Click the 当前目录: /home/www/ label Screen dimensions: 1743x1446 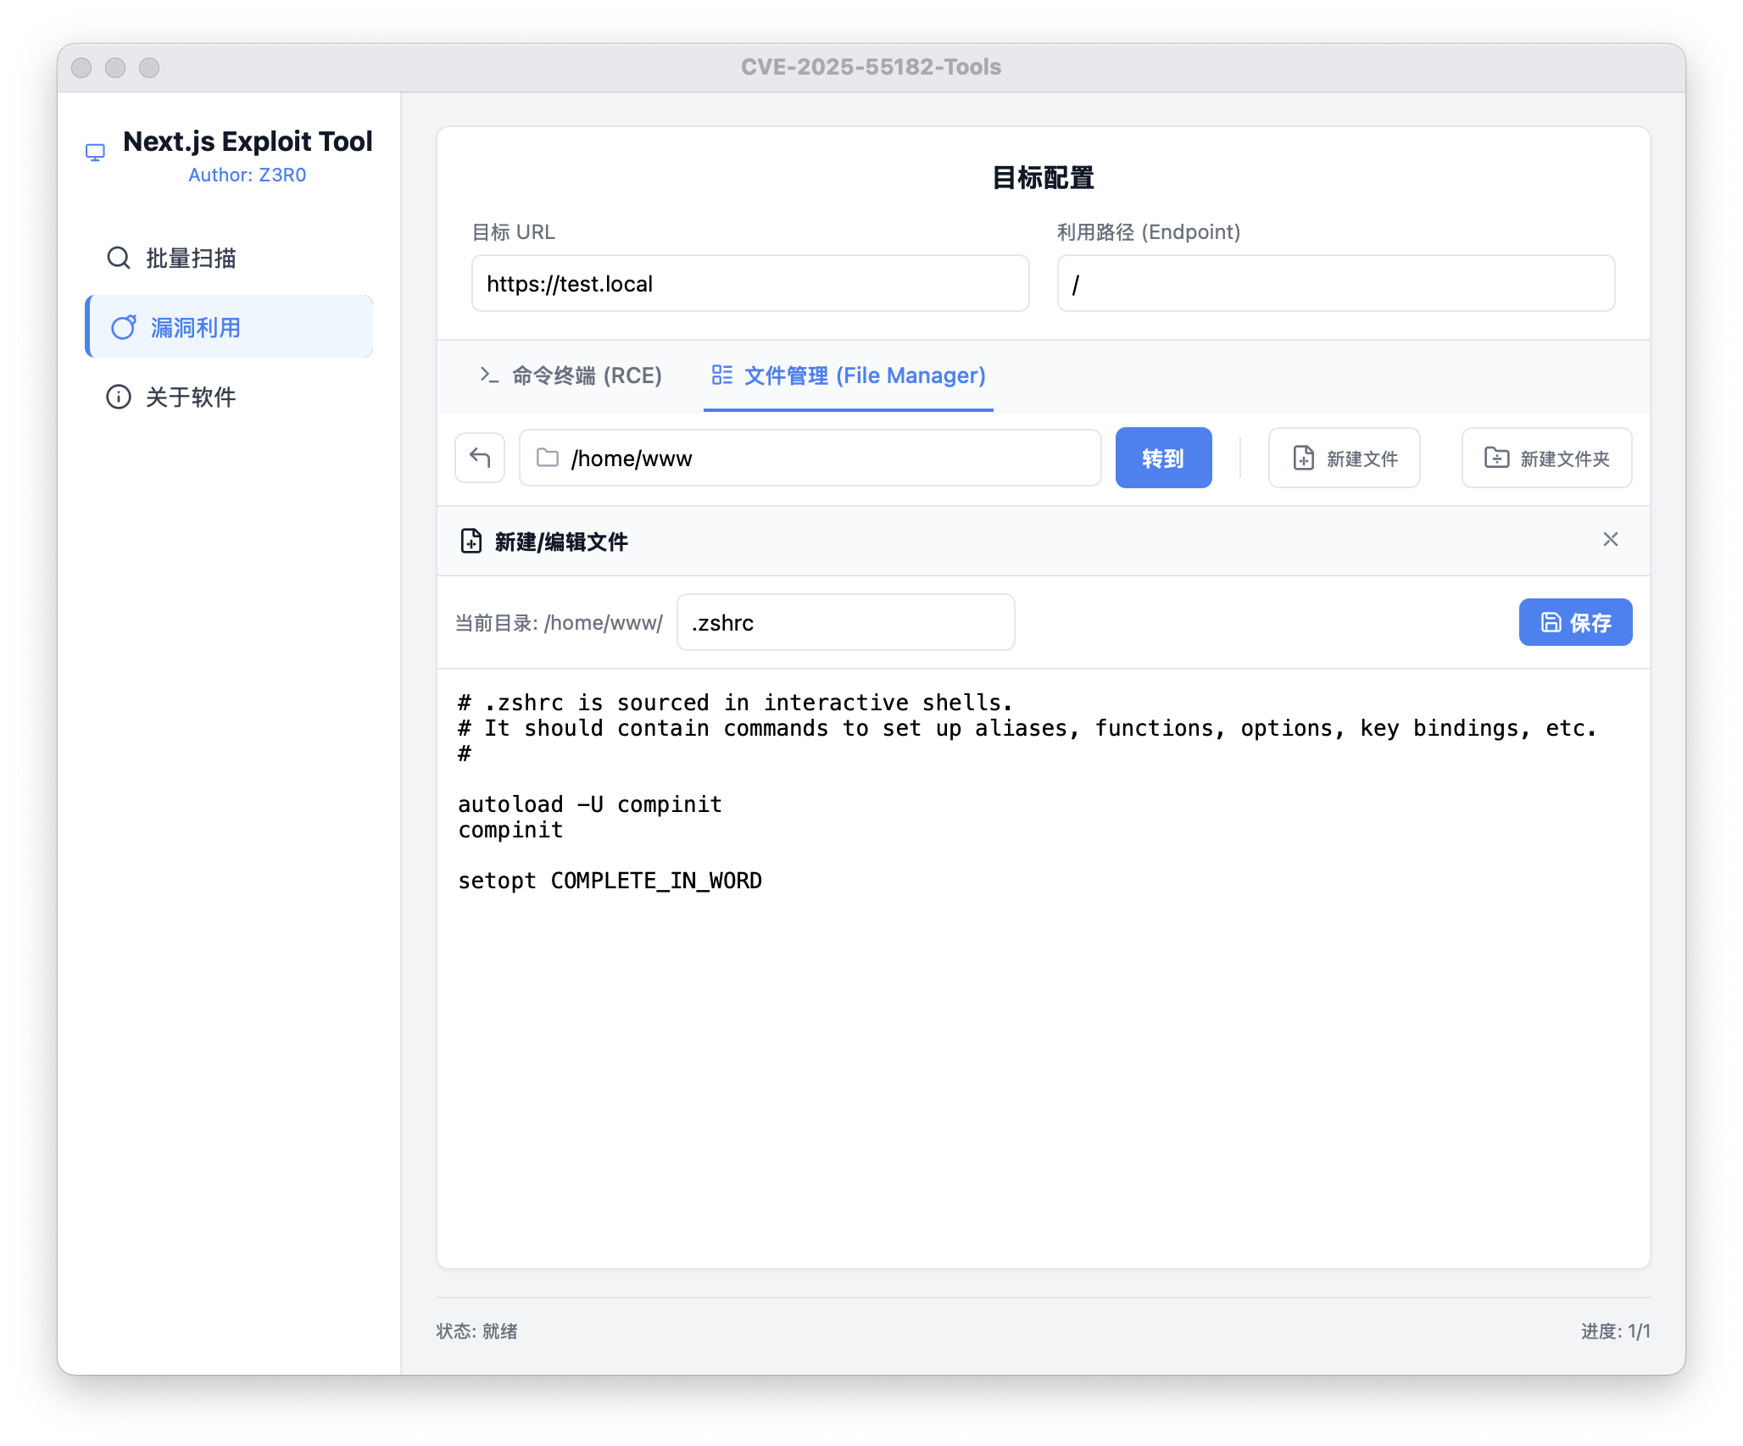pos(559,623)
